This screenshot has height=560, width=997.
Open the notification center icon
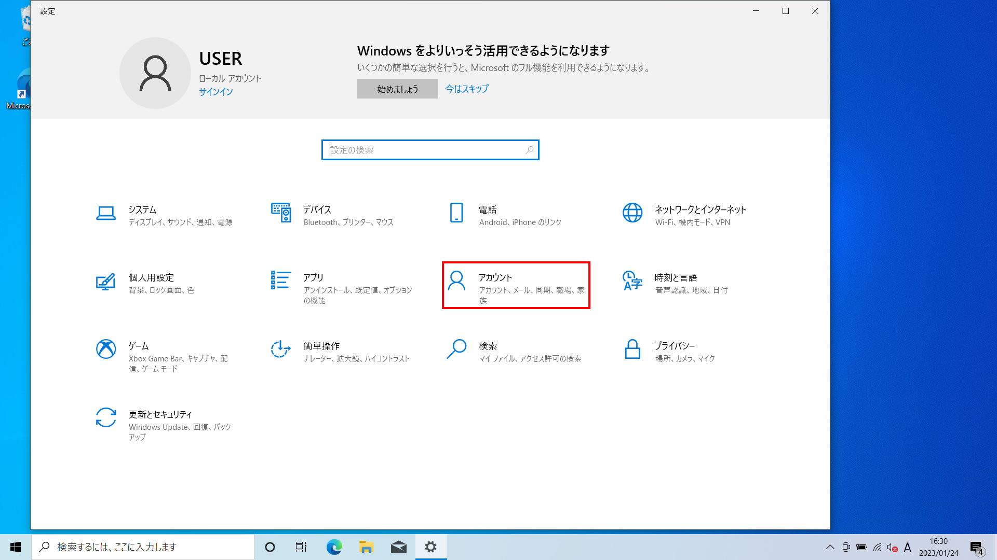[977, 548]
